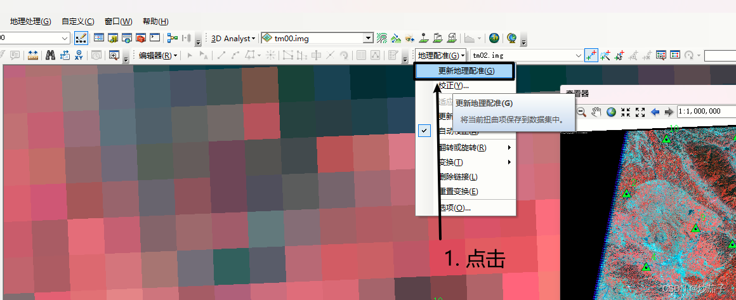Select the Add Control Points tool
736x300 pixels.
[x=591, y=55]
